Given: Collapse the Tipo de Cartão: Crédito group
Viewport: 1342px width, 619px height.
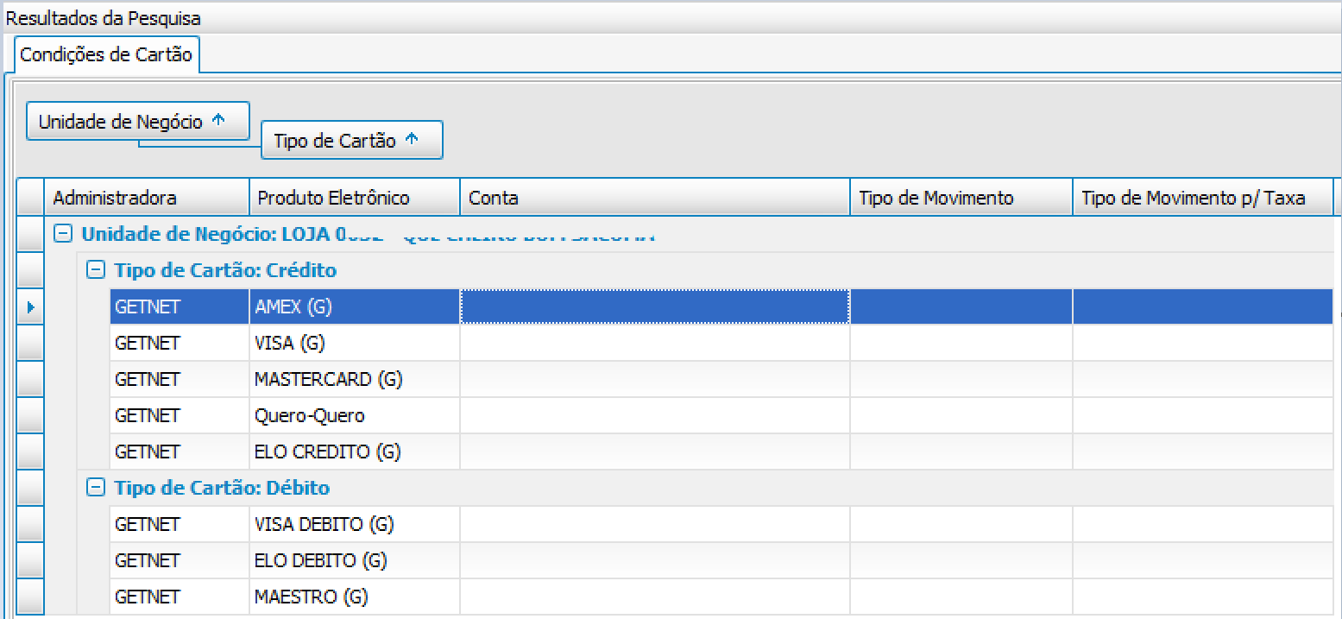Looking at the screenshot, I should click(96, 270).
